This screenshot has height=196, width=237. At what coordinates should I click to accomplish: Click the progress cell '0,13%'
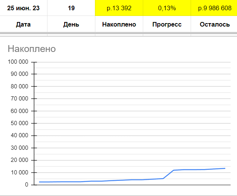[x=167, y=8]
